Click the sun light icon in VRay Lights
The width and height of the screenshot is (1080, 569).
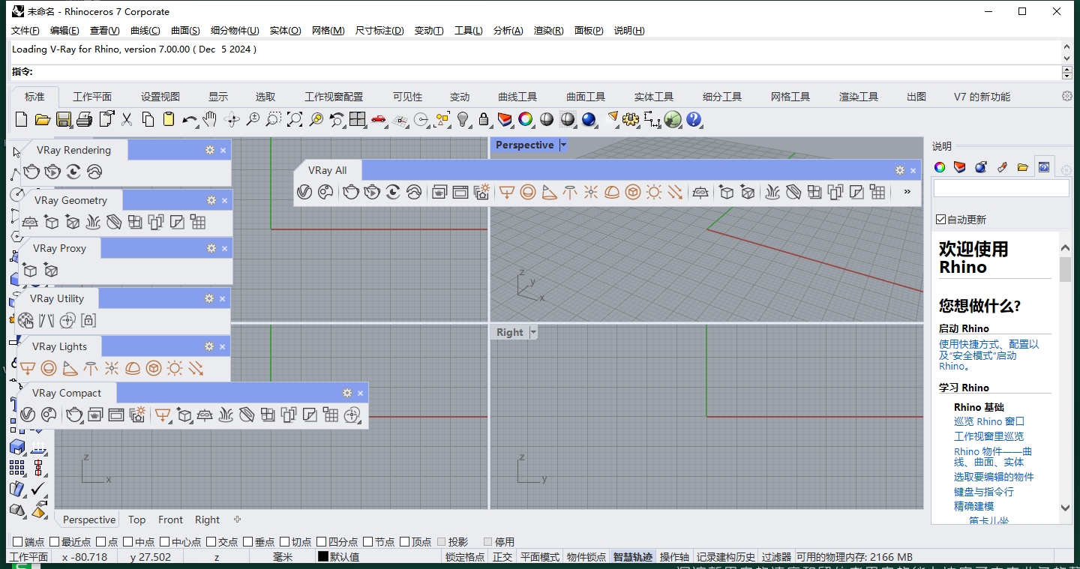pos(175,368)
